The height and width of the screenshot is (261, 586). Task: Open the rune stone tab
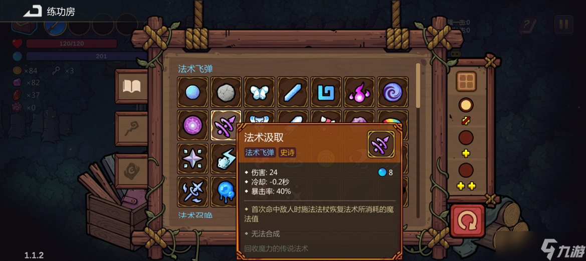click(131, 171)
